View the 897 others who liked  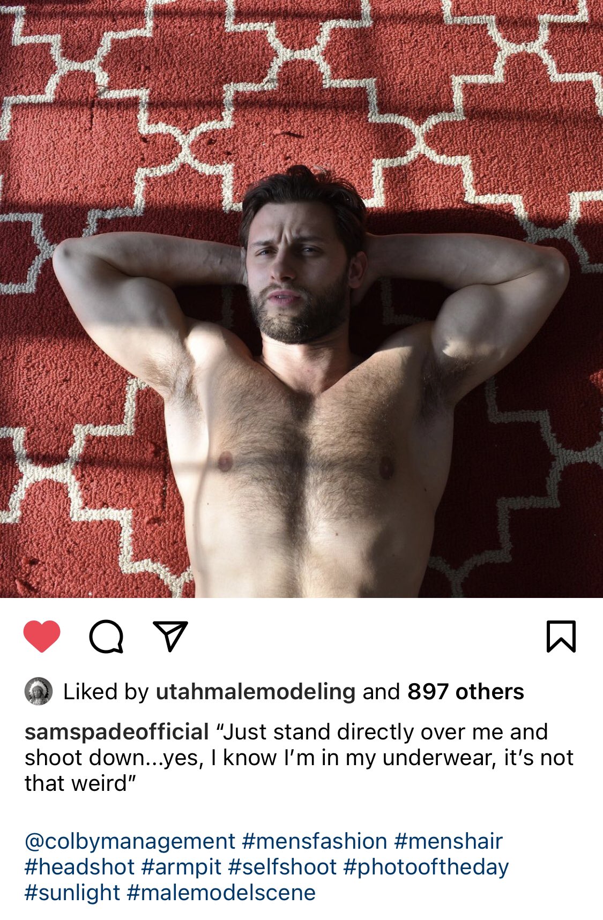pos(466,692)
